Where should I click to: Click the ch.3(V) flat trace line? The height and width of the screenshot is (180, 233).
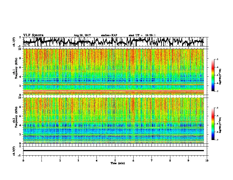(x=114, y=151)
